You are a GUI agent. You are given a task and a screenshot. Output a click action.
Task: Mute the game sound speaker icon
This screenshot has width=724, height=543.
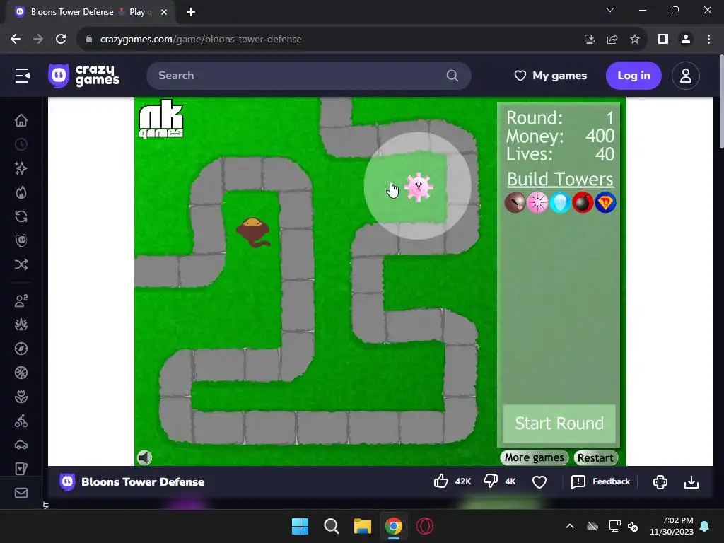[x=144, y=457]
